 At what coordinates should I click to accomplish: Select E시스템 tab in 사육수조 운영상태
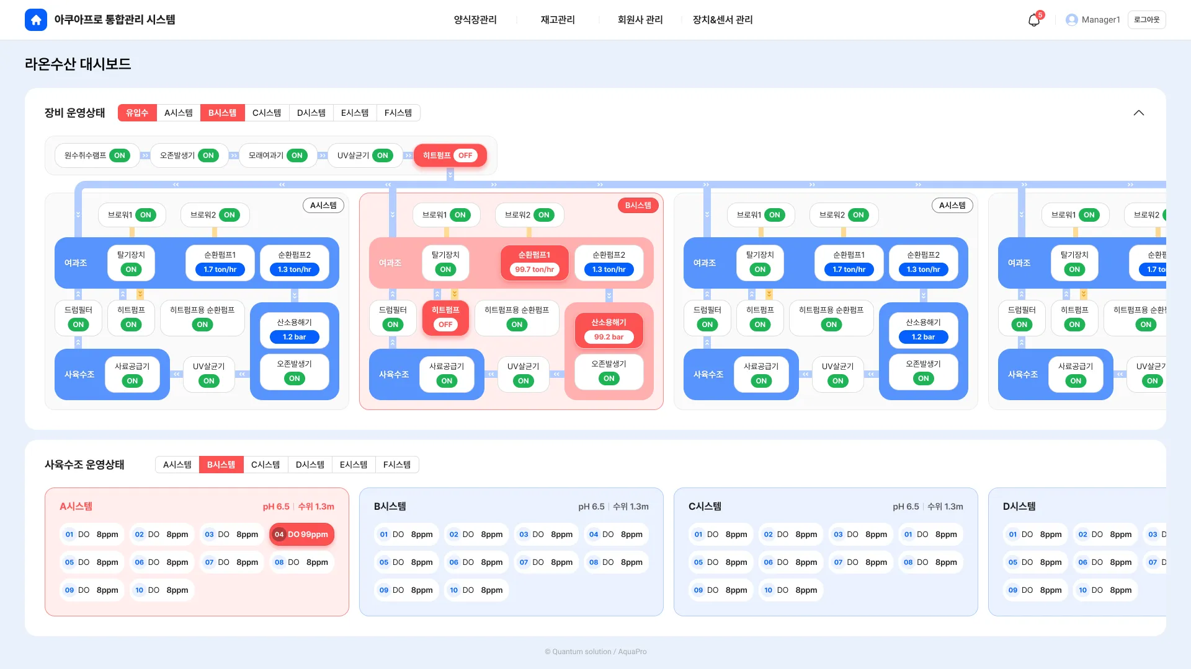[354, 465]
